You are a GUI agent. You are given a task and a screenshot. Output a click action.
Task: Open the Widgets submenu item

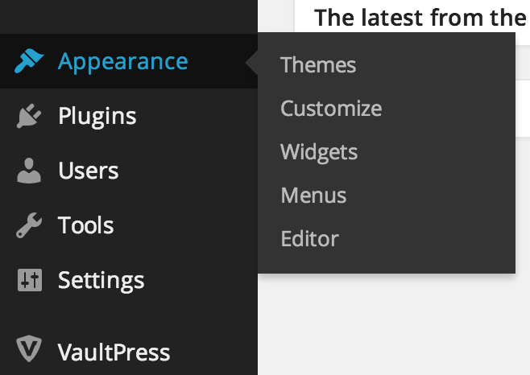click(x=319, y=152)
